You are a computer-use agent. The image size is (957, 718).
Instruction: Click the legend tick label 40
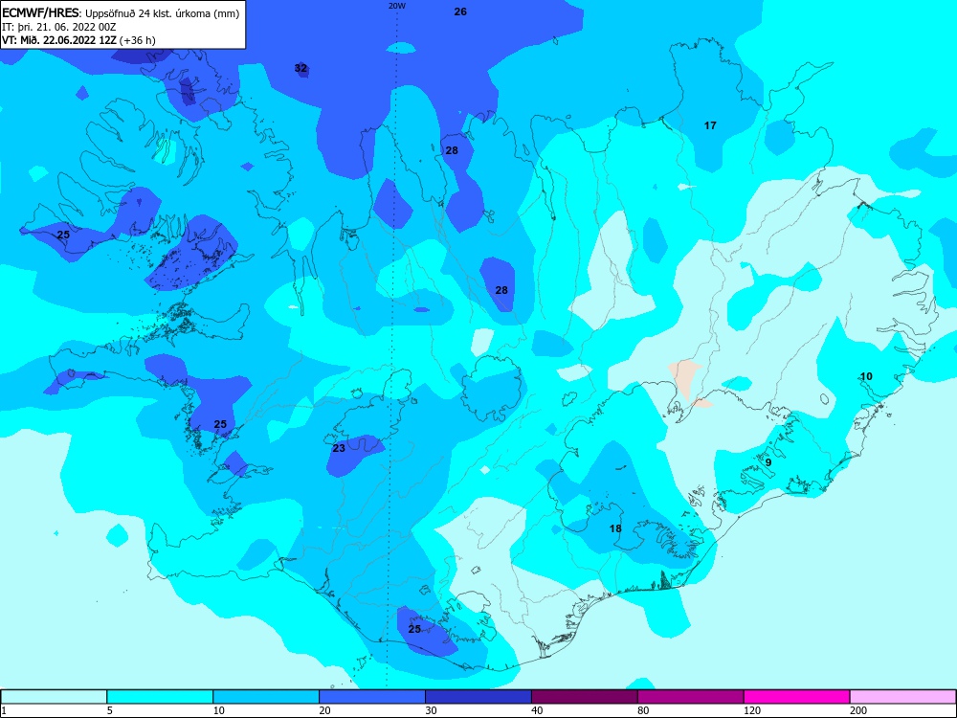pos(537,710)
